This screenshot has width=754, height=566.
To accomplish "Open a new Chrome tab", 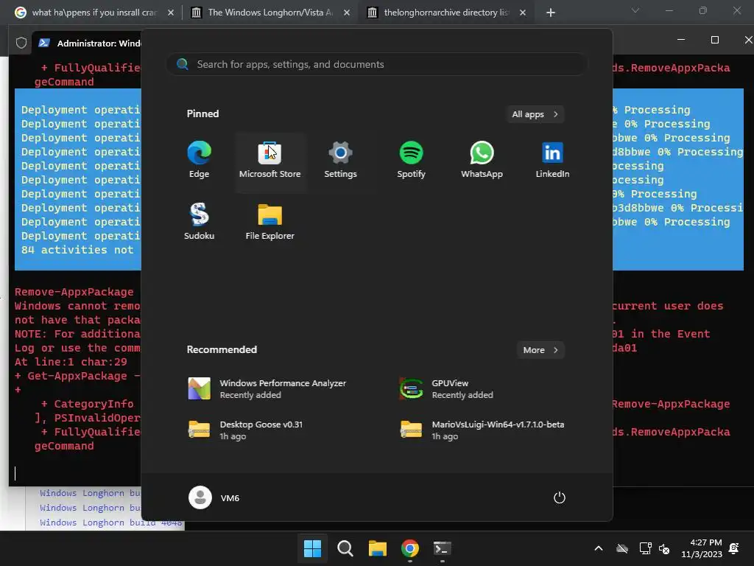I will (x=551, y=13).
